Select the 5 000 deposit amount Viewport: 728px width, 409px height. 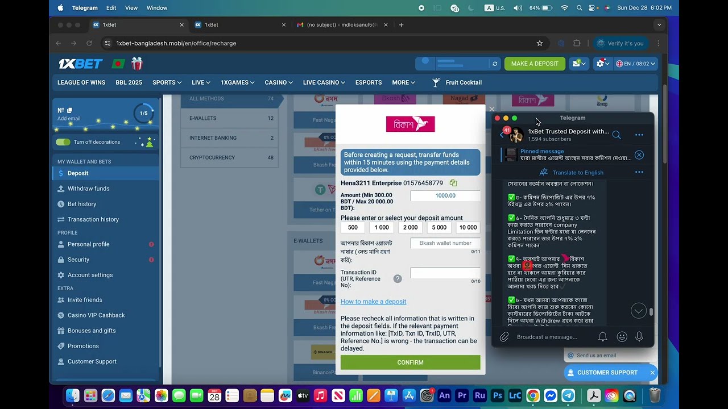tap(439, 227)
